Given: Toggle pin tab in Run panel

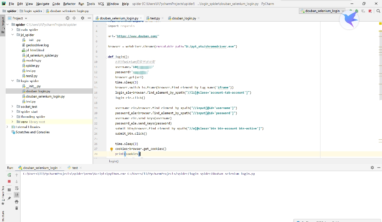Looking at the screenshot, I should (9, 198).
